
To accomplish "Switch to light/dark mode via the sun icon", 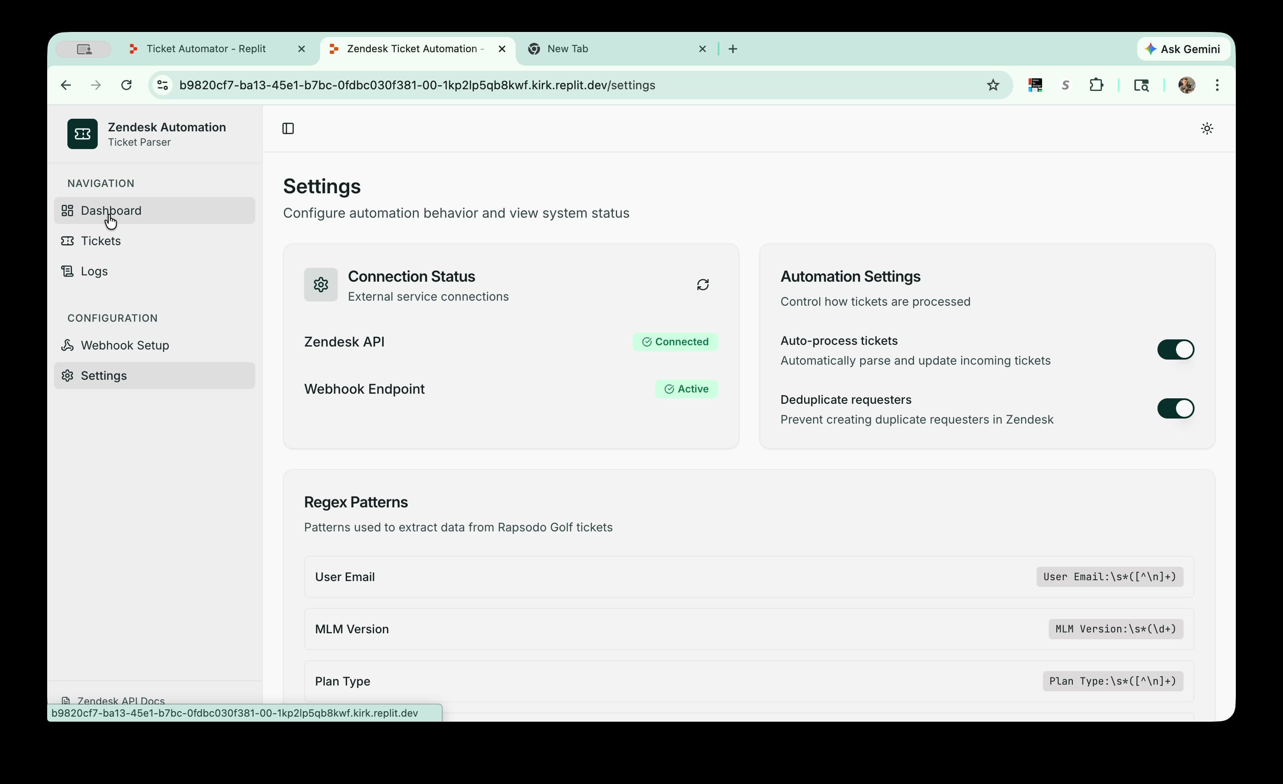I will [x=1208, y=128].
